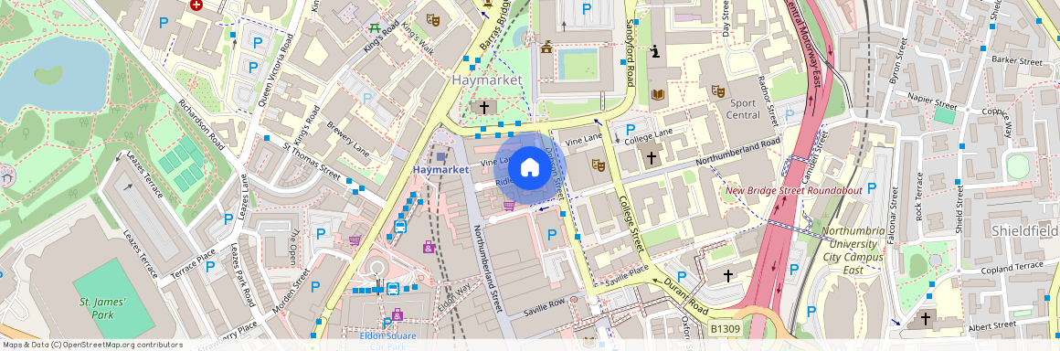The height and width of the screenshot is (351, 1060).
Task: Click the Eldon Way label
Action: (x=454, y=298)
